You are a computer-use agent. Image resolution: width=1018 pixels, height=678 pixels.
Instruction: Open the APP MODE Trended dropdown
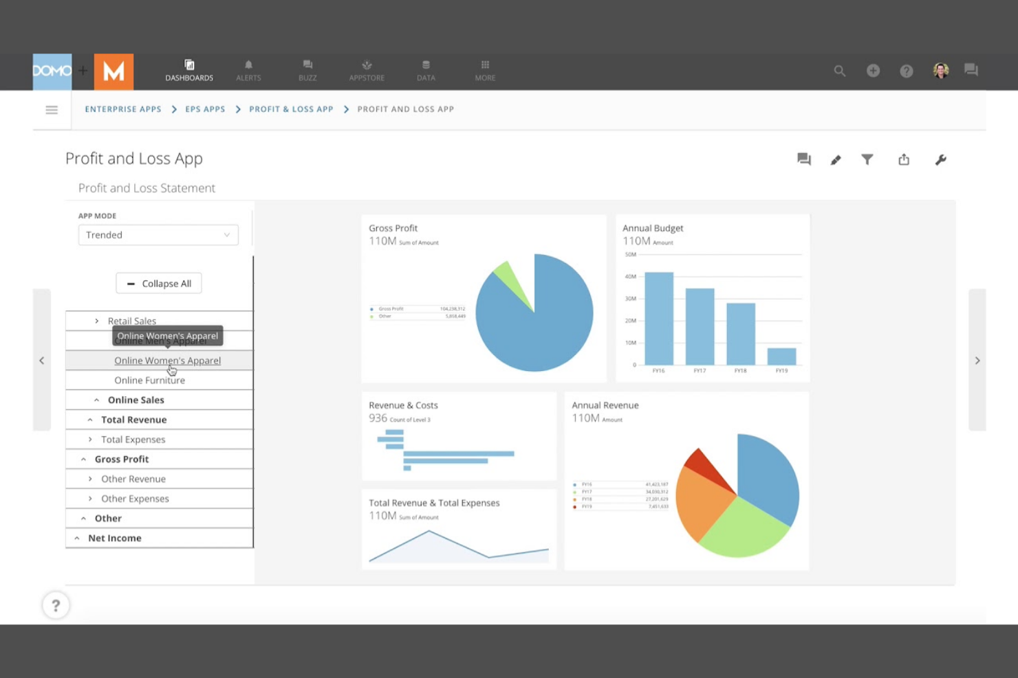(x=158, y=234)
